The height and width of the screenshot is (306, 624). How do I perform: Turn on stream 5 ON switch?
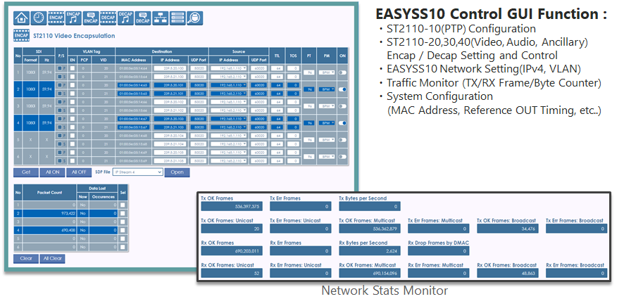tap(342, 140)
